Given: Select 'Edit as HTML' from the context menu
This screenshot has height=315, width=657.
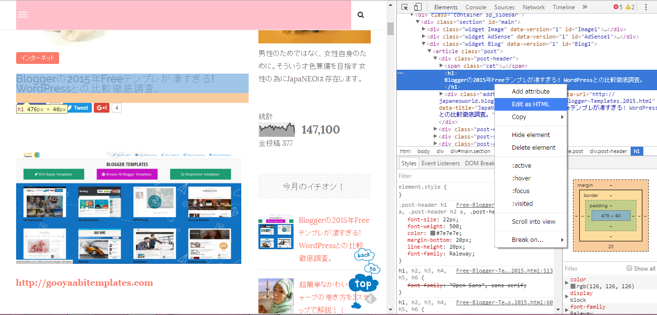Looking at the screenshot, I should click(530, 104).
